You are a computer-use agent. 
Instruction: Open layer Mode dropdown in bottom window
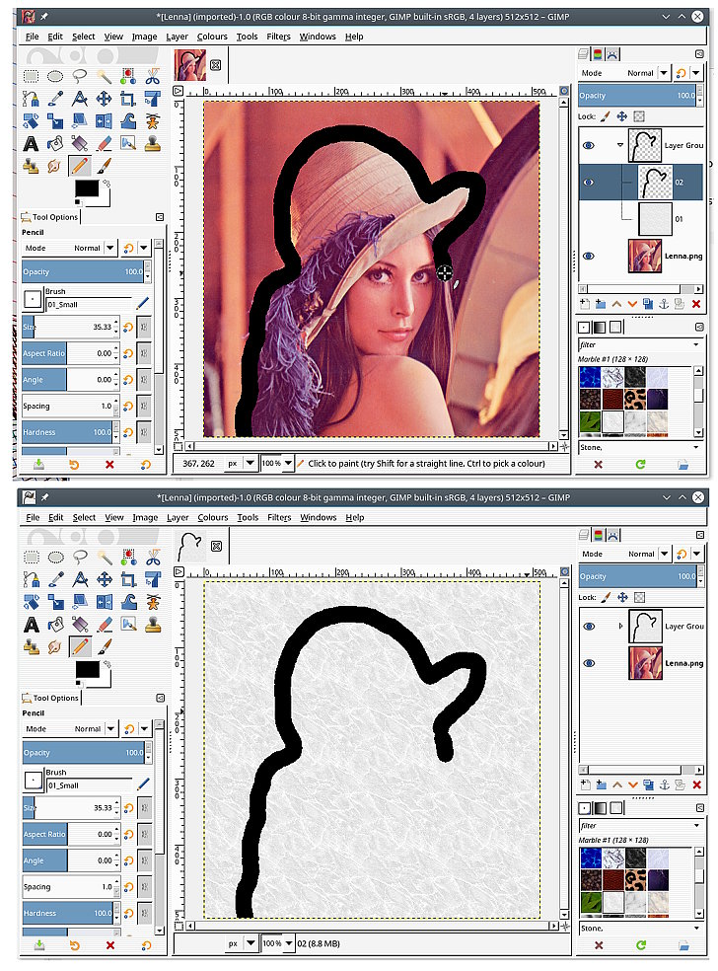tap(625, 555)
